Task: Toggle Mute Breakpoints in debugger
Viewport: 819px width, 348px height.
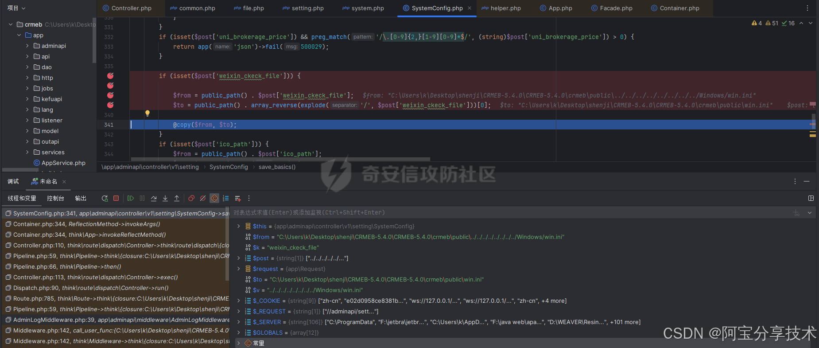Action: coord(203,198)
